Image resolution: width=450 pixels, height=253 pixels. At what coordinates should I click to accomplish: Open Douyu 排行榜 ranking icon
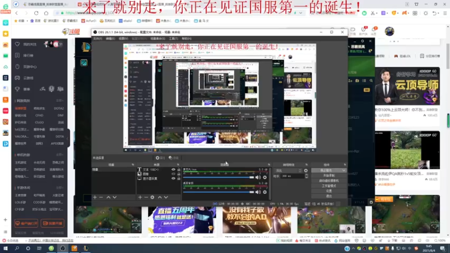point(17,55)
